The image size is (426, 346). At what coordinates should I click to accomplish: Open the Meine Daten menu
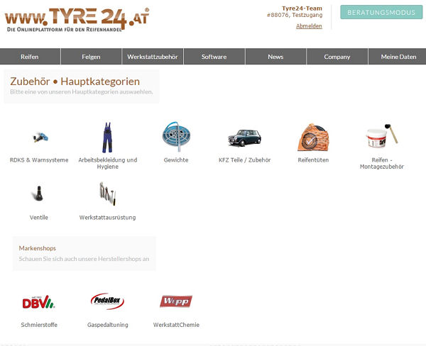tap(398, 57)
